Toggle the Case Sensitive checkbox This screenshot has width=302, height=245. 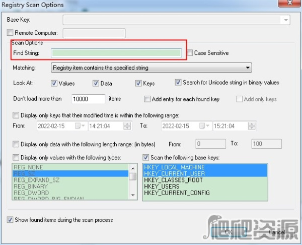click(190, 52)
